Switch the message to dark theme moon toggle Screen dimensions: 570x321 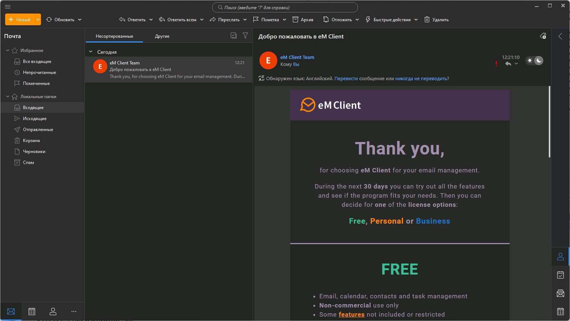point(539,60)
